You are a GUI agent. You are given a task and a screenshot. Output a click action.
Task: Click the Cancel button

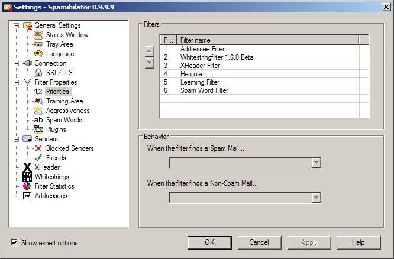259,242
